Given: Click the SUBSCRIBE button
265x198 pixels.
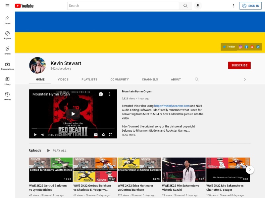Looking at the screenshot, I should (x=239, y=65).
